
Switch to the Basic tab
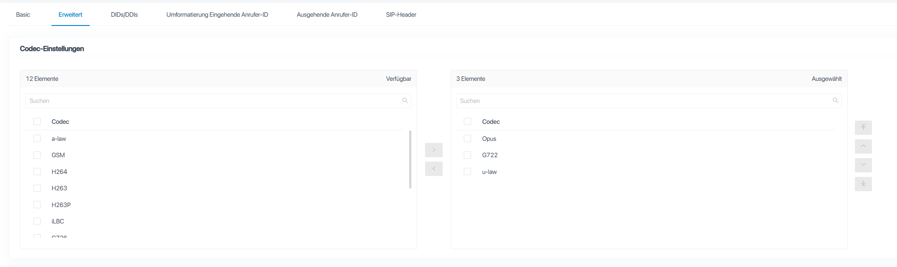click(x=23, y=15)
